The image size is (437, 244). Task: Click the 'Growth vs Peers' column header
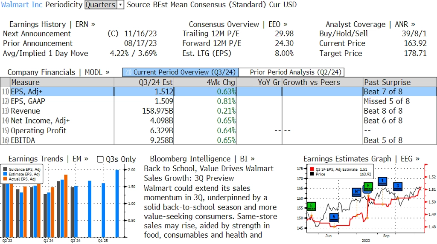coord(323,82)
